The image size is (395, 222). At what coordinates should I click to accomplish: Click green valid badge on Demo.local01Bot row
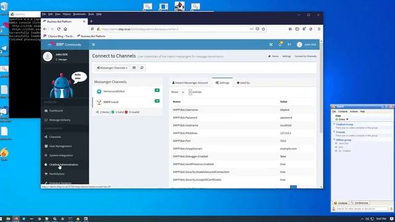[x=157, y=91]
